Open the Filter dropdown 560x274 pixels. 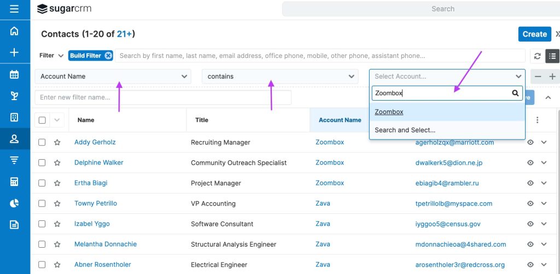point(51,56)
